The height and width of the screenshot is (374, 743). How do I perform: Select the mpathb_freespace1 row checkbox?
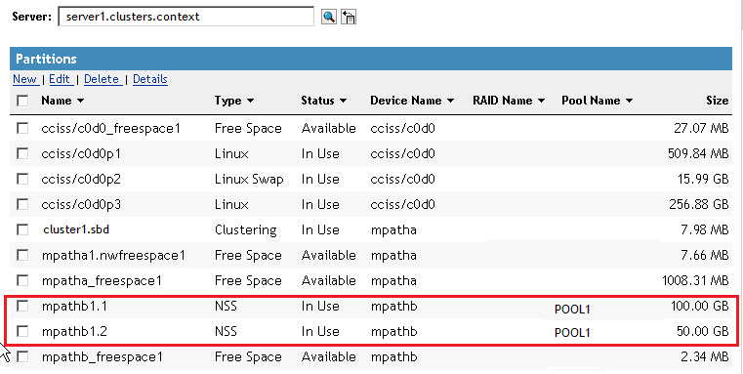tap(22, 356)
